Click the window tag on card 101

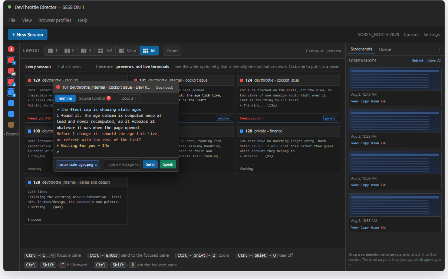pos(223,118)
